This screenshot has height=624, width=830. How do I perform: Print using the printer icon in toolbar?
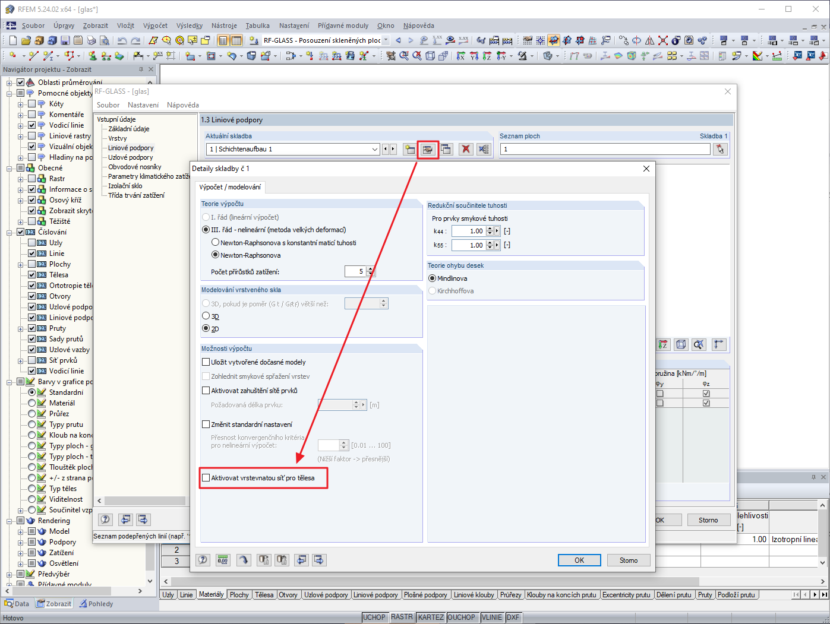click(x=91, y=40)
